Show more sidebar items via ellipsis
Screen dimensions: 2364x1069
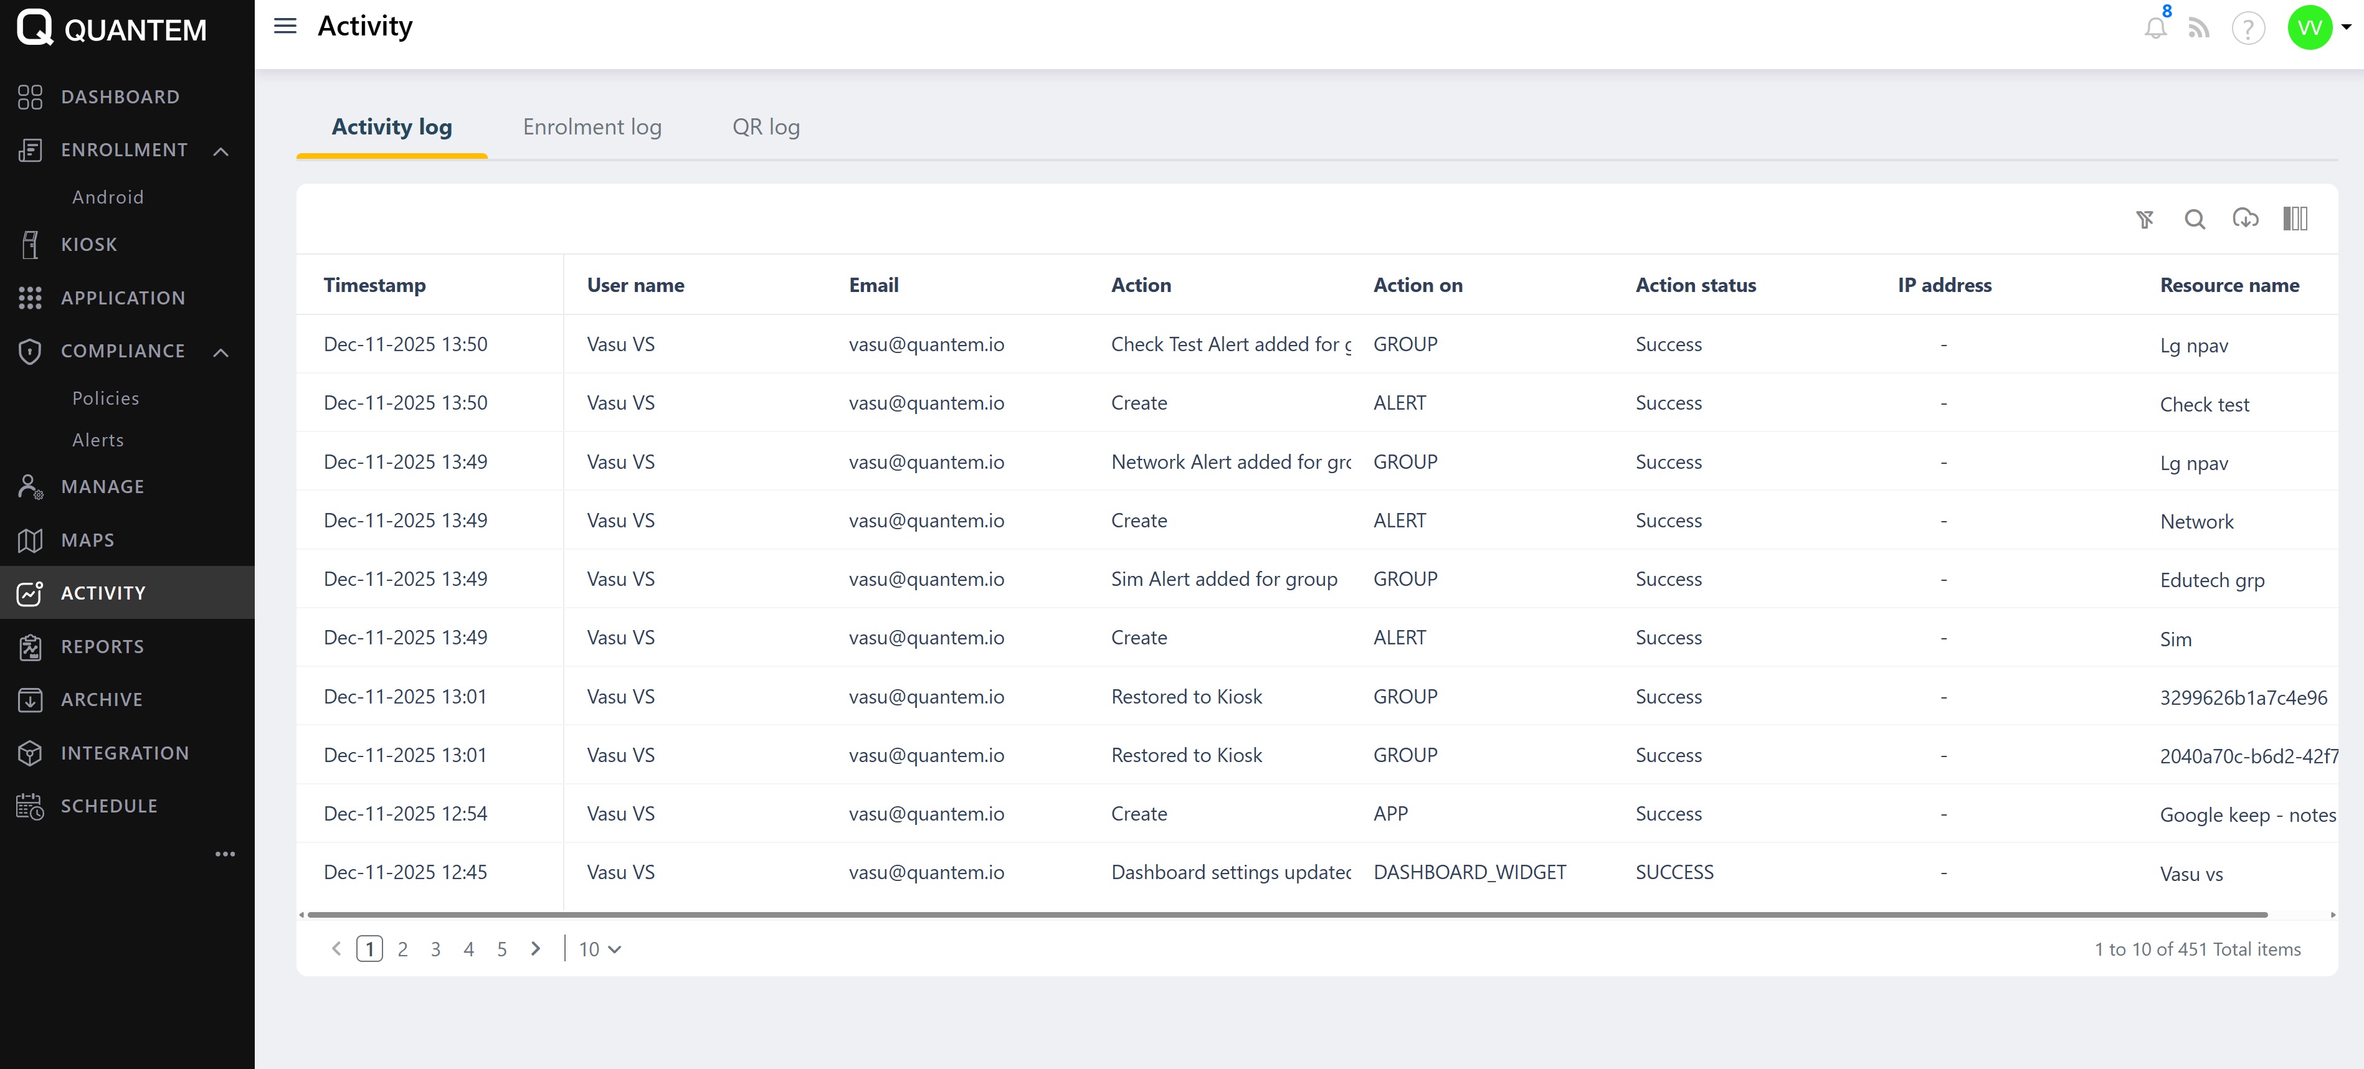click(x=225, y=854)
